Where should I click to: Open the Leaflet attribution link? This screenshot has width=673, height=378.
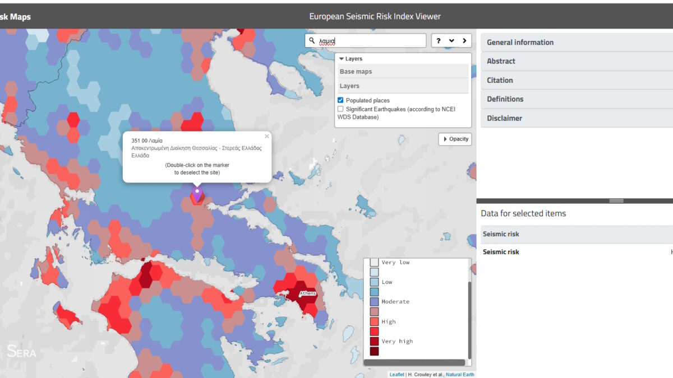pyautogui.click(x=397, y=375)
